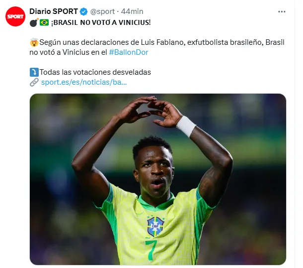This screenshot has width=303, height=268.
Task: Click the blue verified checkmark badge
Action: click(x=83, y=11)
